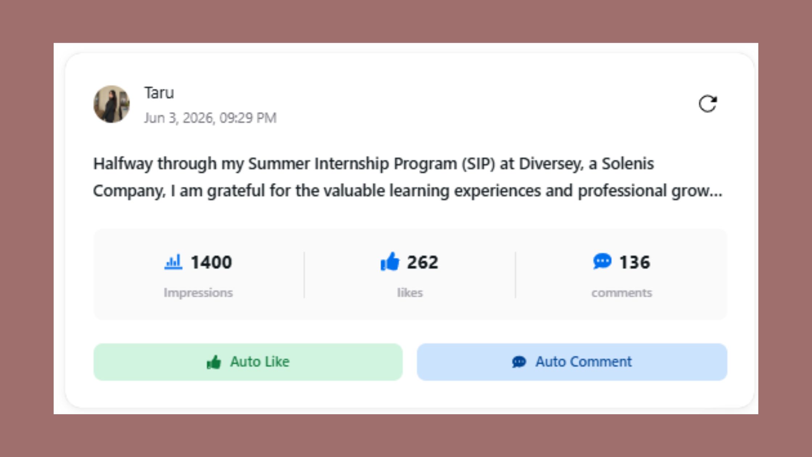Select the Impressions label
Image resolution: width=812 pixels, height=457 pixels.
(x=198, y=293)
